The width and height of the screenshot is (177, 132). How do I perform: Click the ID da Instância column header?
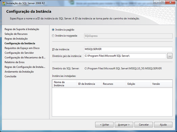pyautogui.click(x=89, y=84)
